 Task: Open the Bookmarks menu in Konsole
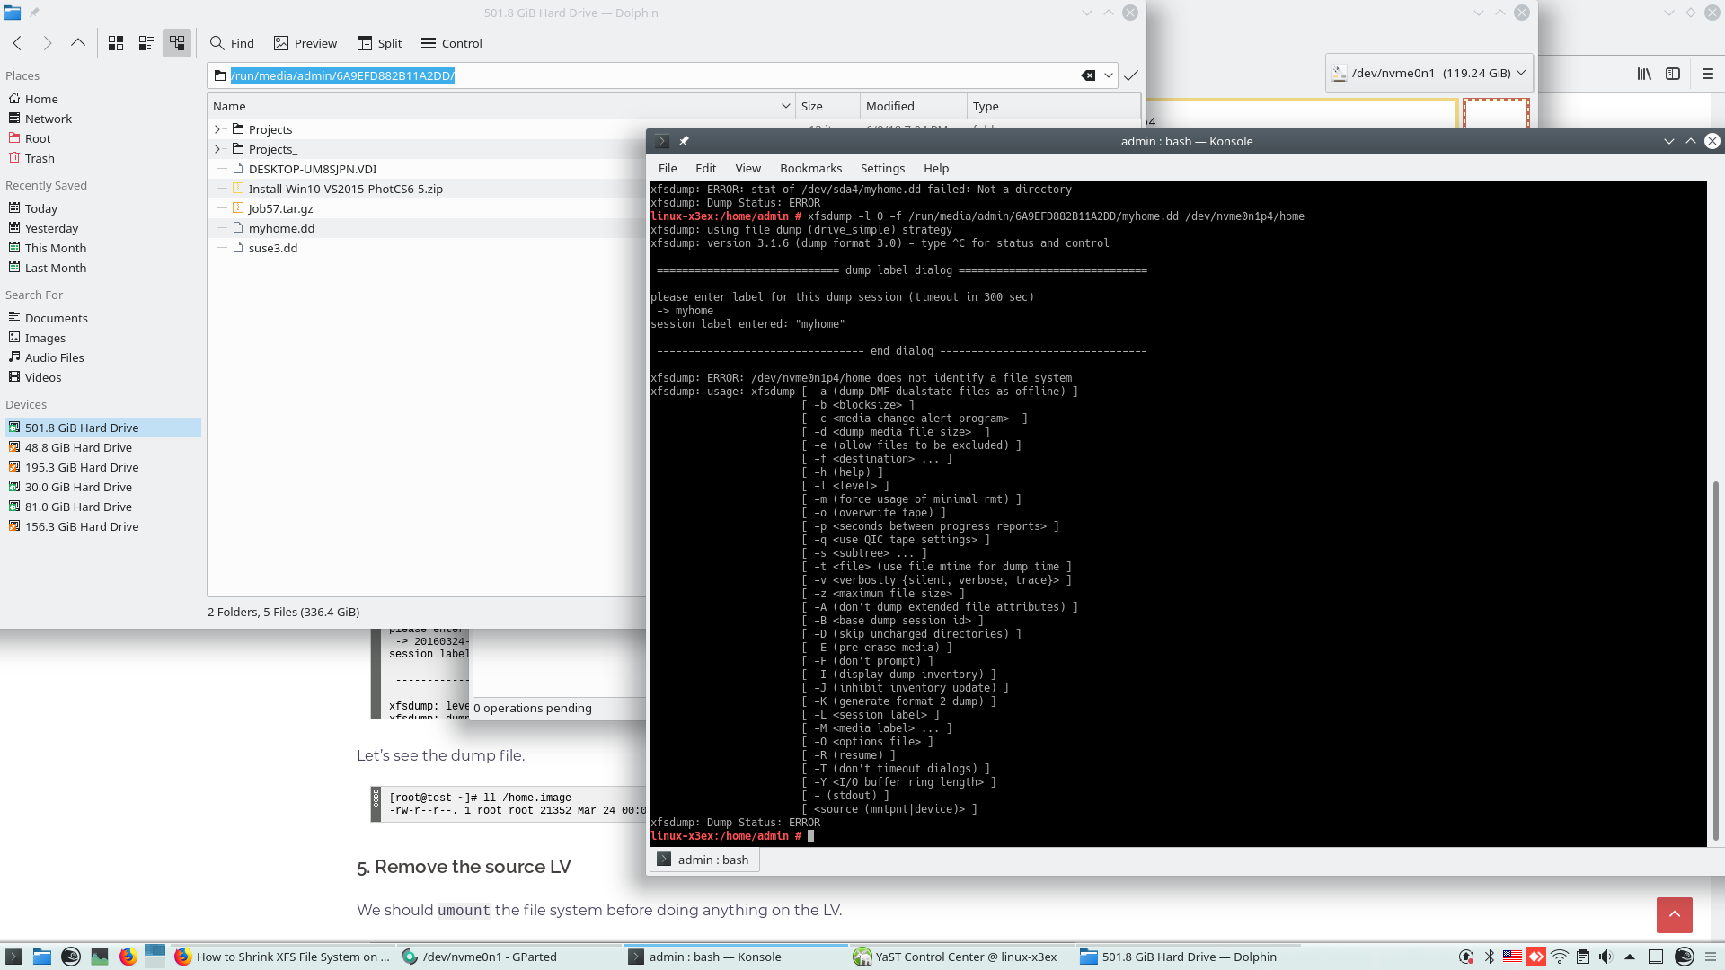tap(810, 168)
